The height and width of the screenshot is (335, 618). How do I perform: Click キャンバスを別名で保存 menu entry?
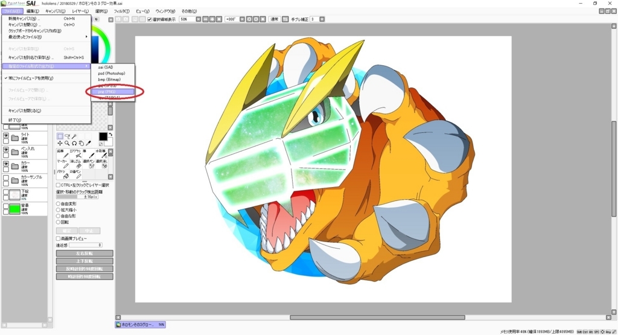(46, 57)
